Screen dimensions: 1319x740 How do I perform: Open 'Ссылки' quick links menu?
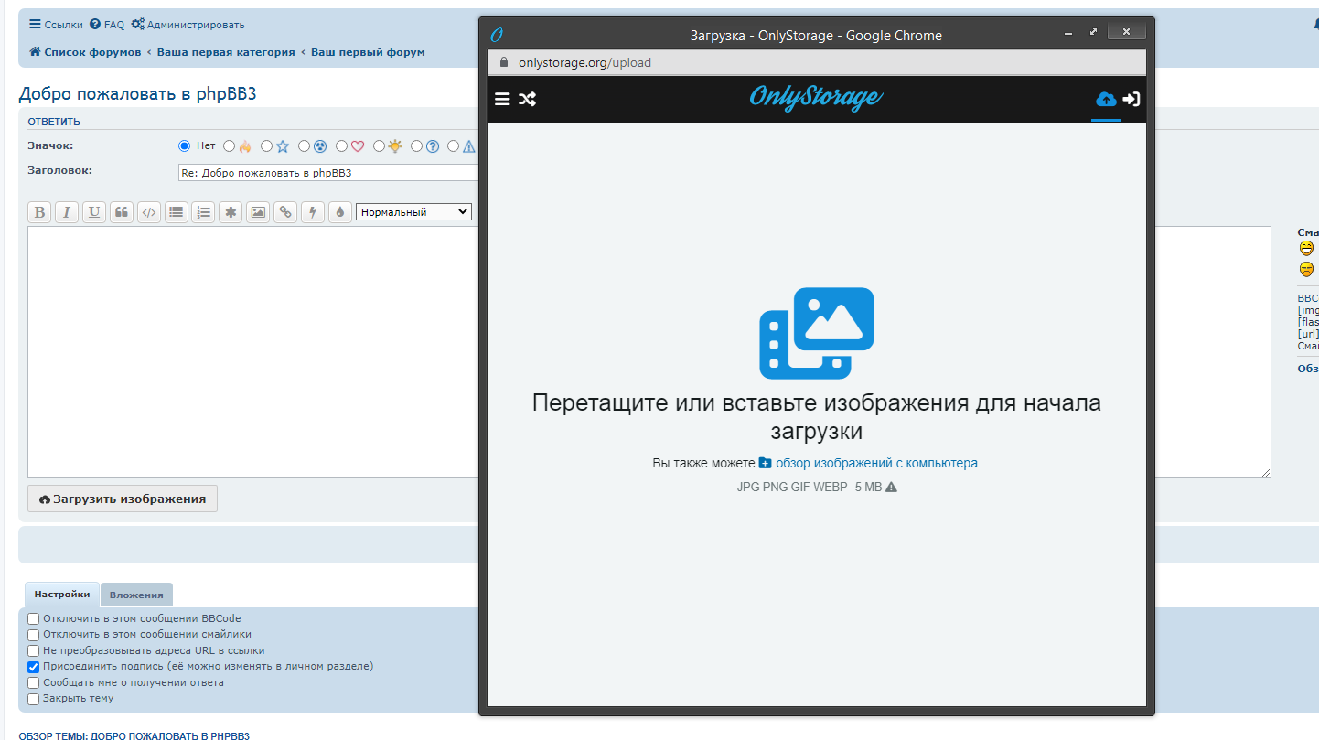(x=56, y=25)
